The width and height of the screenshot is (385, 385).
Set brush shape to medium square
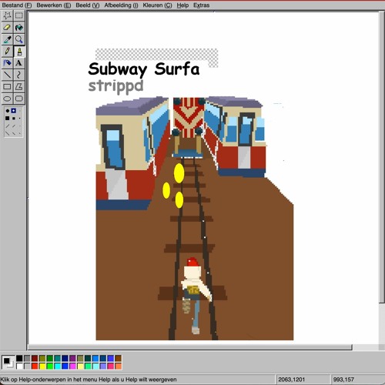(14, 118)
